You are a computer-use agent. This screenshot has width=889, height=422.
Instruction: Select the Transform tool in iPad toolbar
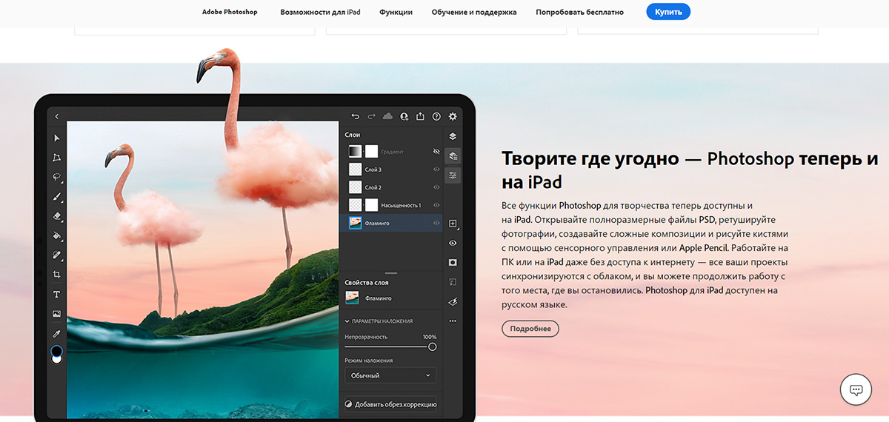pos(56,158)
